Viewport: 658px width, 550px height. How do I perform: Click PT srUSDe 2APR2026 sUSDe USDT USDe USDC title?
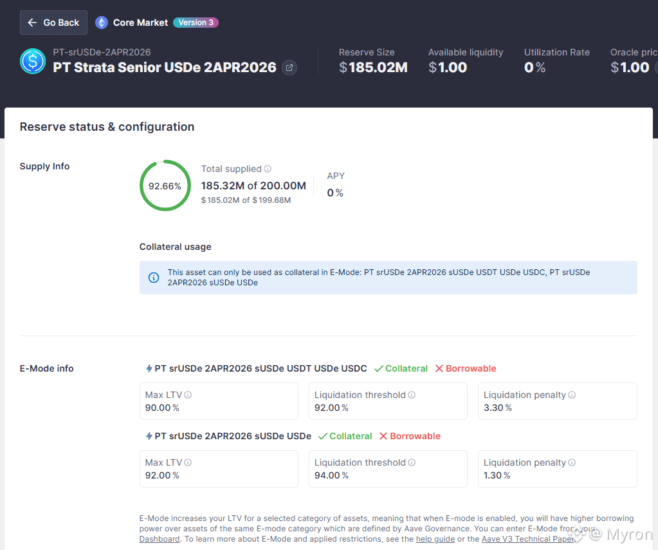click(x=260, y=368)
